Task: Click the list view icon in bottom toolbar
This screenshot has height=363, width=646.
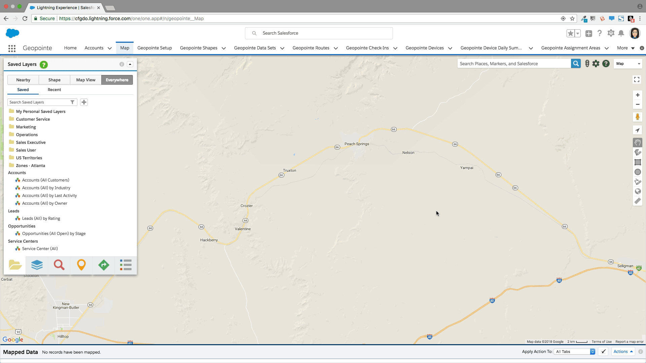Action: point(125,265)
